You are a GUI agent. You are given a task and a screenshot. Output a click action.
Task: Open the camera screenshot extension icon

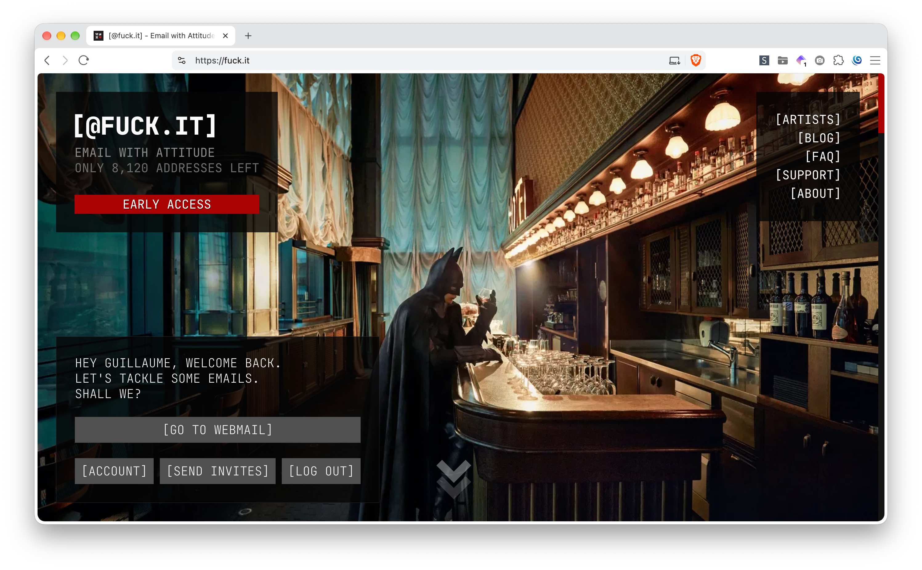(x=819, y=60)
